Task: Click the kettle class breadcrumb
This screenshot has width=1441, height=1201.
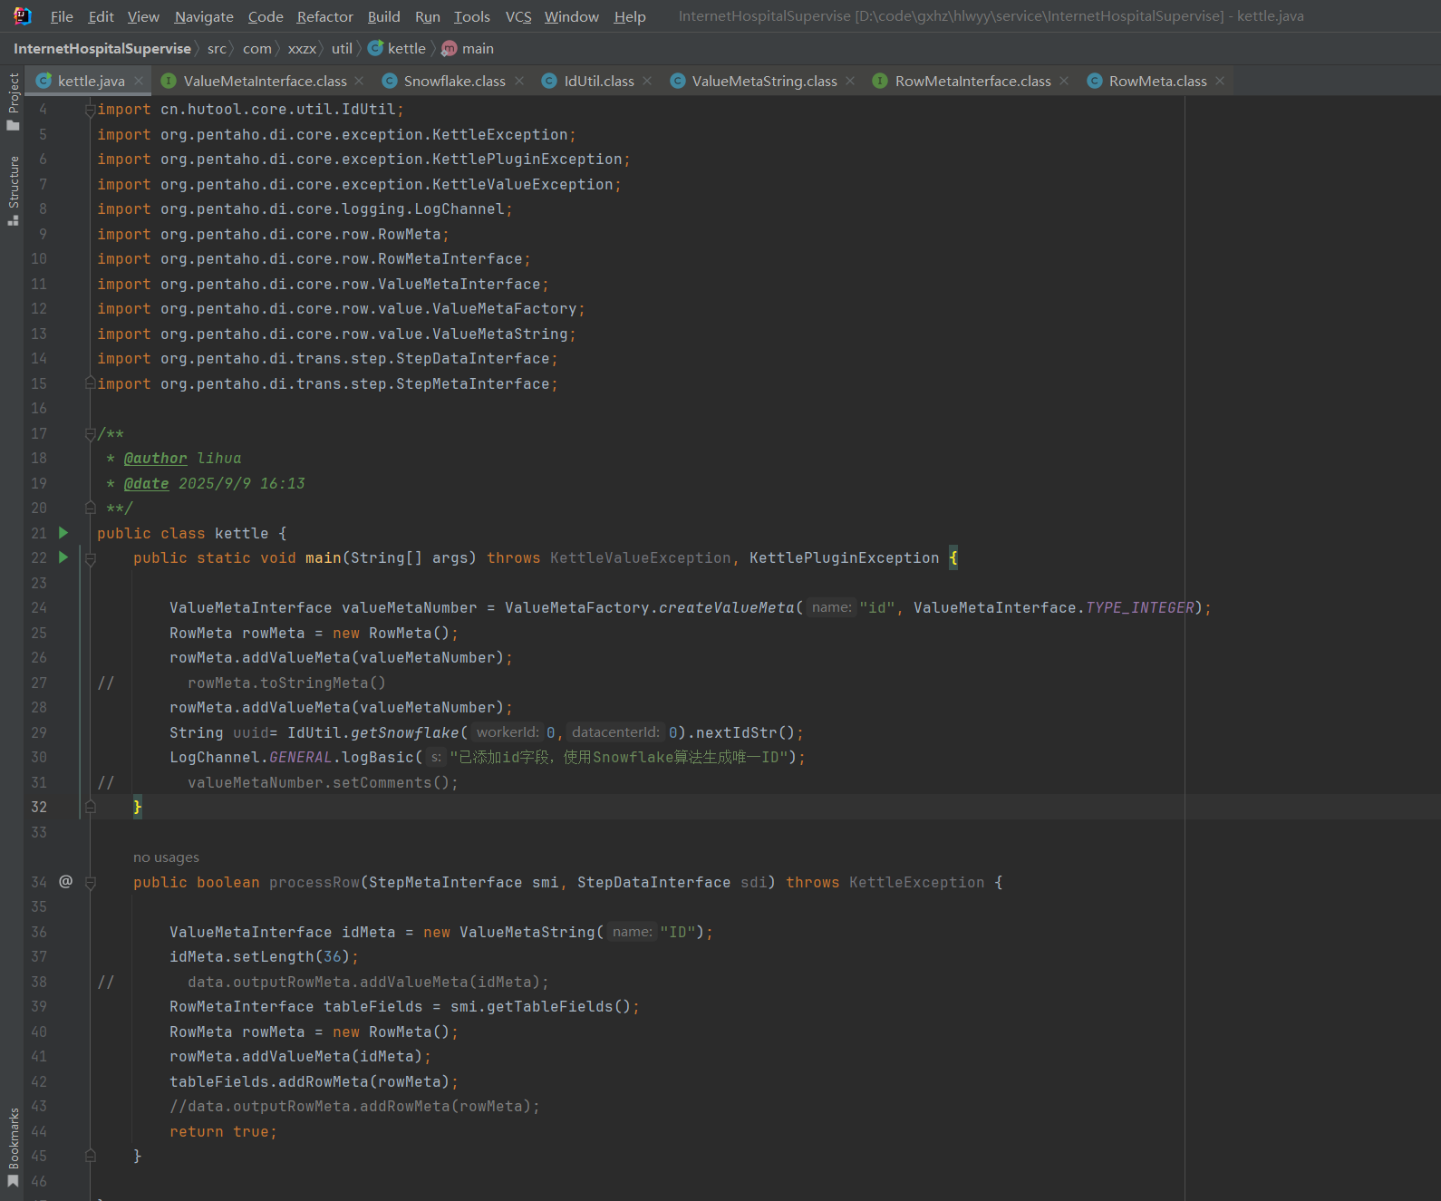Action: tap(397, 49)
